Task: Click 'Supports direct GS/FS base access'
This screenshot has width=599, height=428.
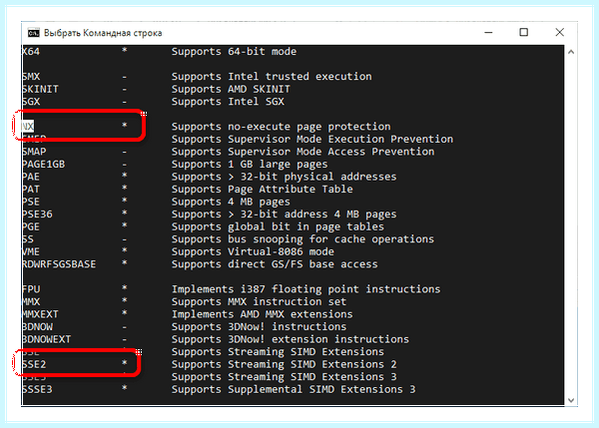Action: coord(275,264)
